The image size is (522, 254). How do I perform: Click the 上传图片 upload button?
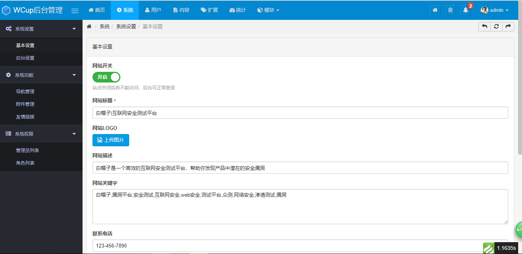[x=111, y=140]
